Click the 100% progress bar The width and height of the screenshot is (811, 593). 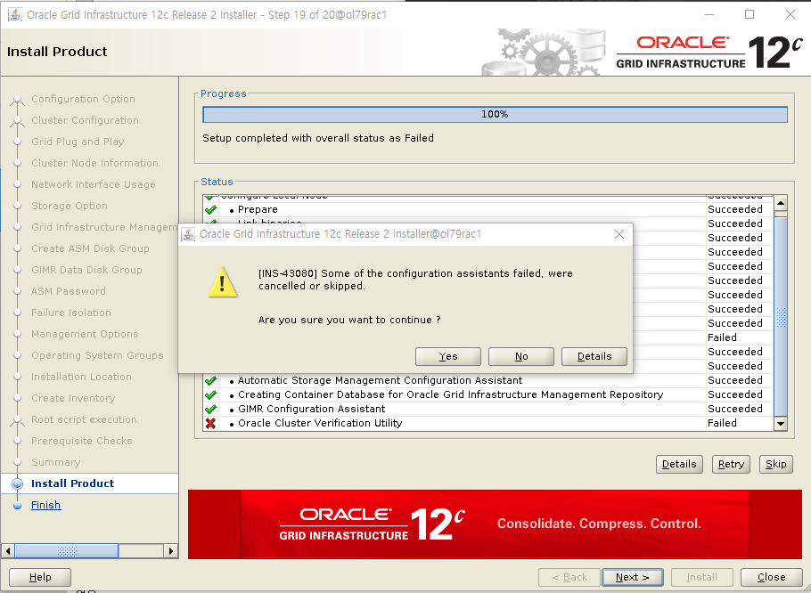495,114
